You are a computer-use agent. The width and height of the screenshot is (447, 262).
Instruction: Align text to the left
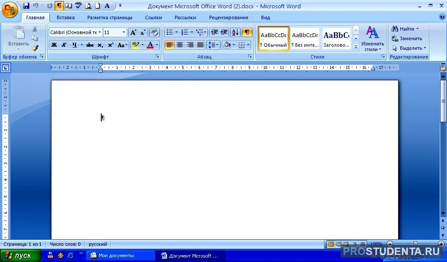(169, 45)
